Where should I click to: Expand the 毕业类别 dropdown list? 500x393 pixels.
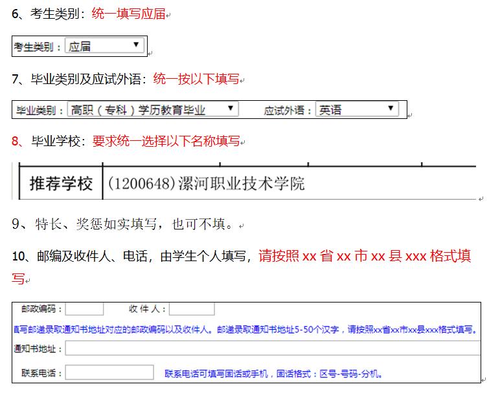153,110
